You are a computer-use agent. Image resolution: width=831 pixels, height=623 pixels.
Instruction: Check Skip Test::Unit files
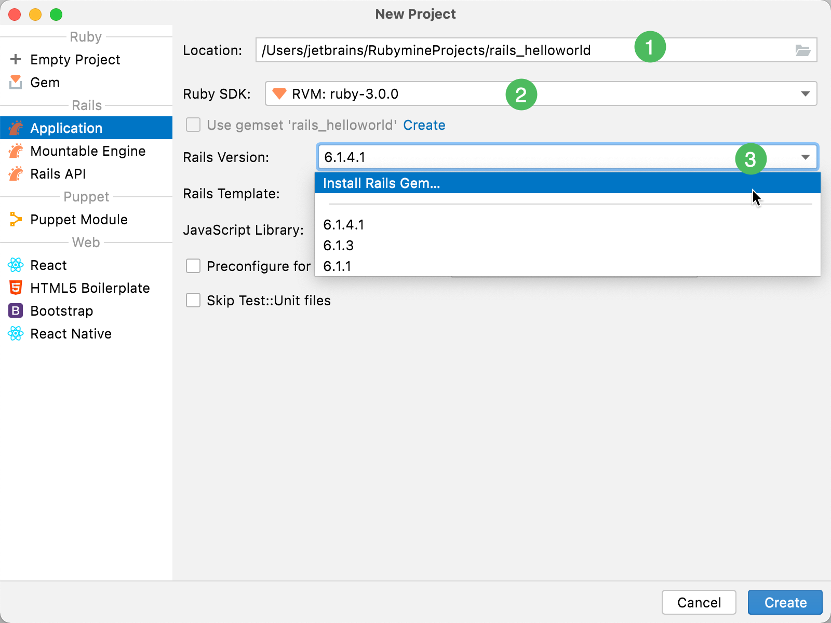click(x=193, y=301)
